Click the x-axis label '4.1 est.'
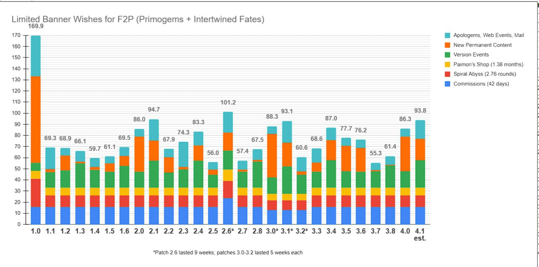Image resolution: width=539 pixels, height=267 pixels. coord(420,235)
